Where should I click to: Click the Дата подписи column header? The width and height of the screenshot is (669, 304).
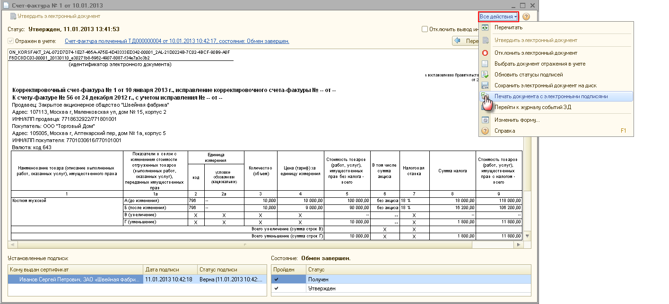[x=170, y=270]
